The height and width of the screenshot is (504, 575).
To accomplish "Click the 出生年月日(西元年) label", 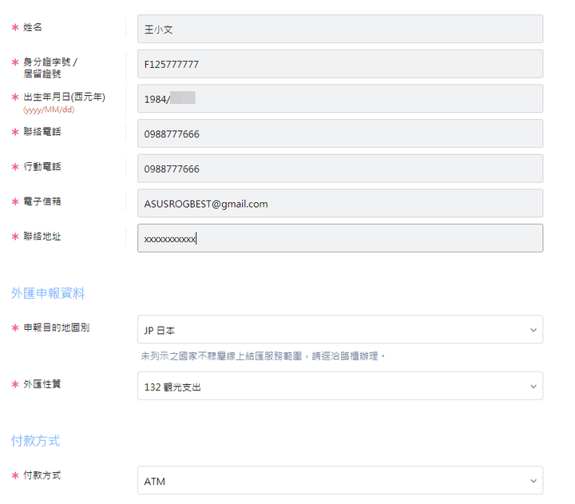I will point(64,97).
